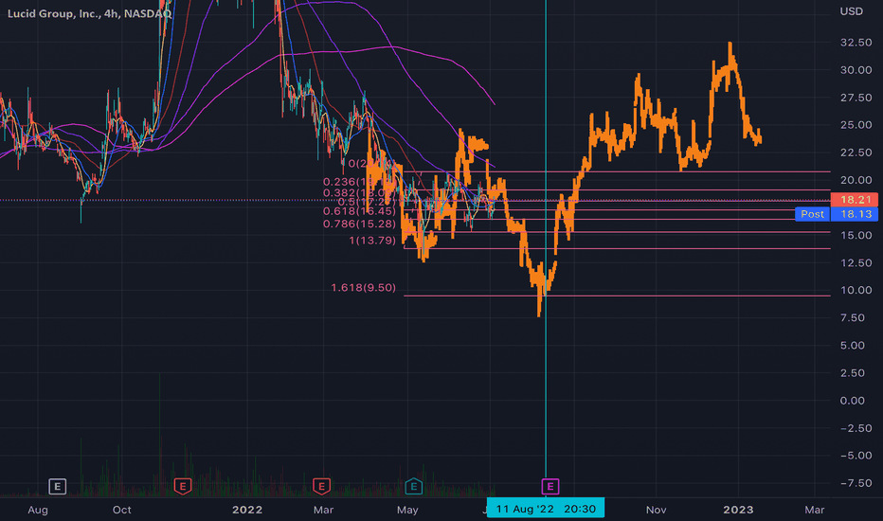Click the 0.00 price axis label
Screen dimensions: 883x521
tap(852, 401)
